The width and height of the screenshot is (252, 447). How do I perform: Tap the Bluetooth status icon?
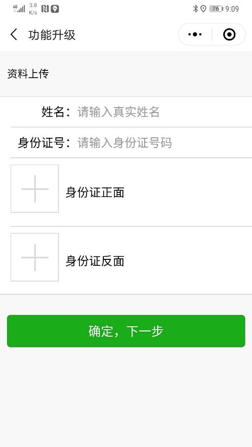pyautogui.click(x=195, y=9)
